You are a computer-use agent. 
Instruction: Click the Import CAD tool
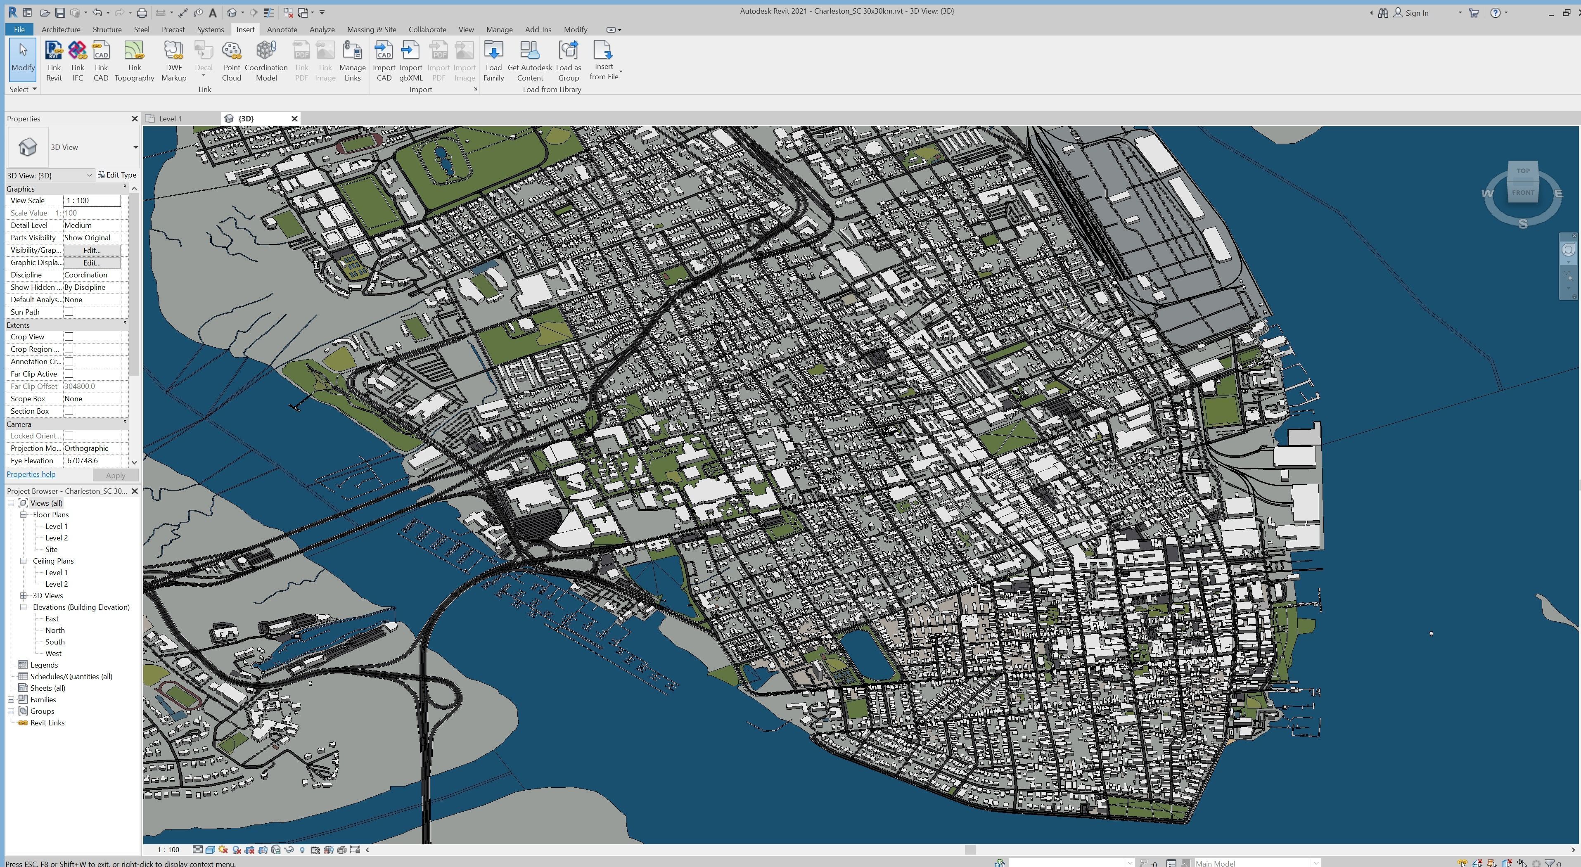[x=384, y=61]
